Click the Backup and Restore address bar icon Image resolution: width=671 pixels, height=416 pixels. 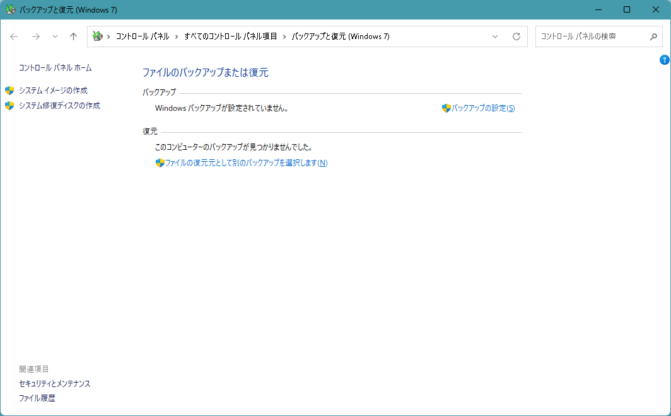(98, 37)
